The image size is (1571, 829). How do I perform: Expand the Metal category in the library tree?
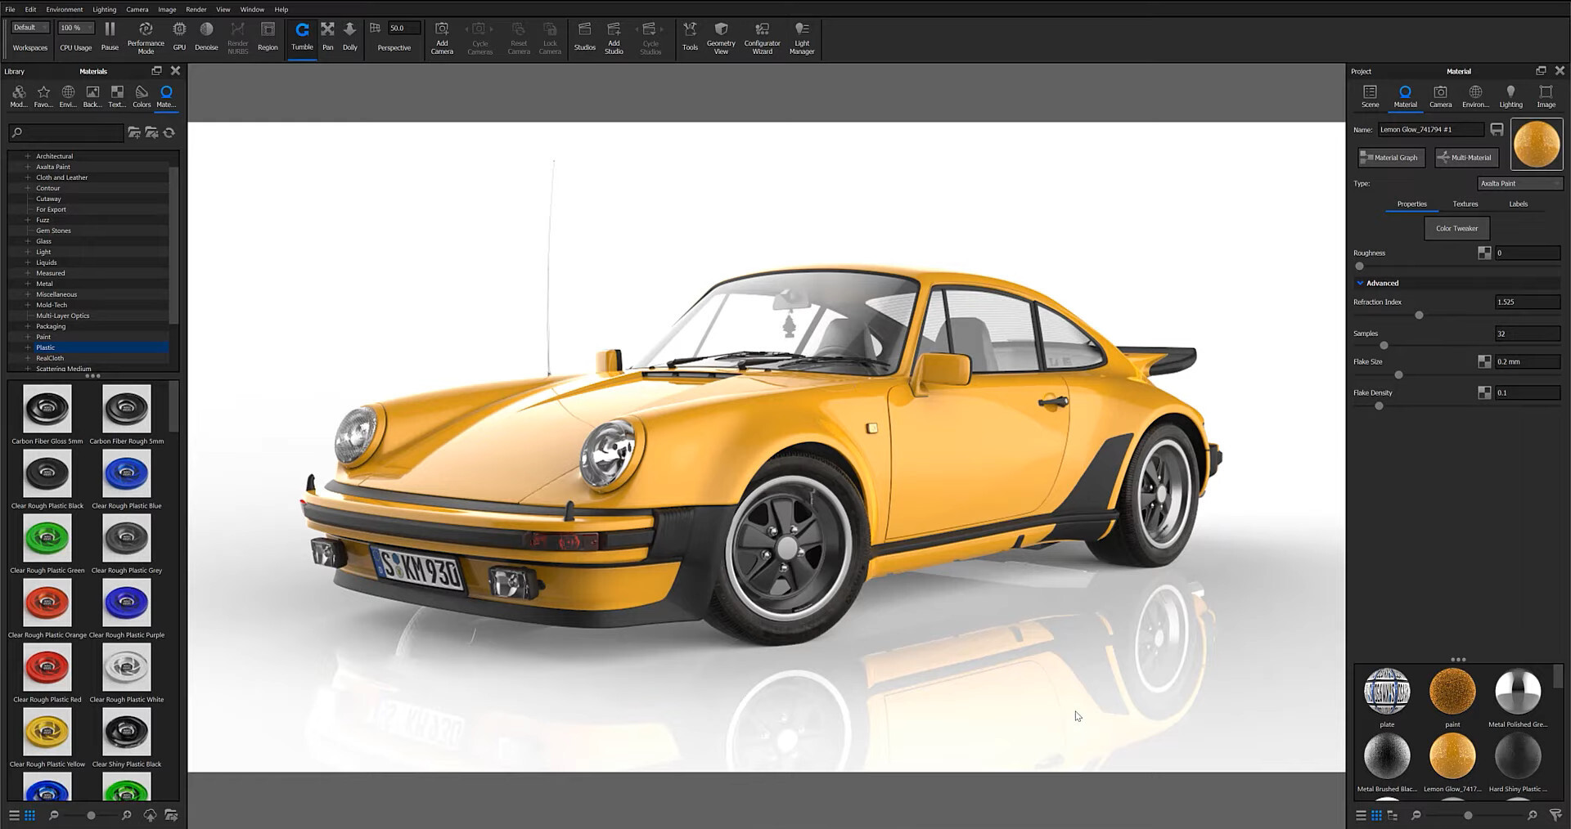pos(29,283)
